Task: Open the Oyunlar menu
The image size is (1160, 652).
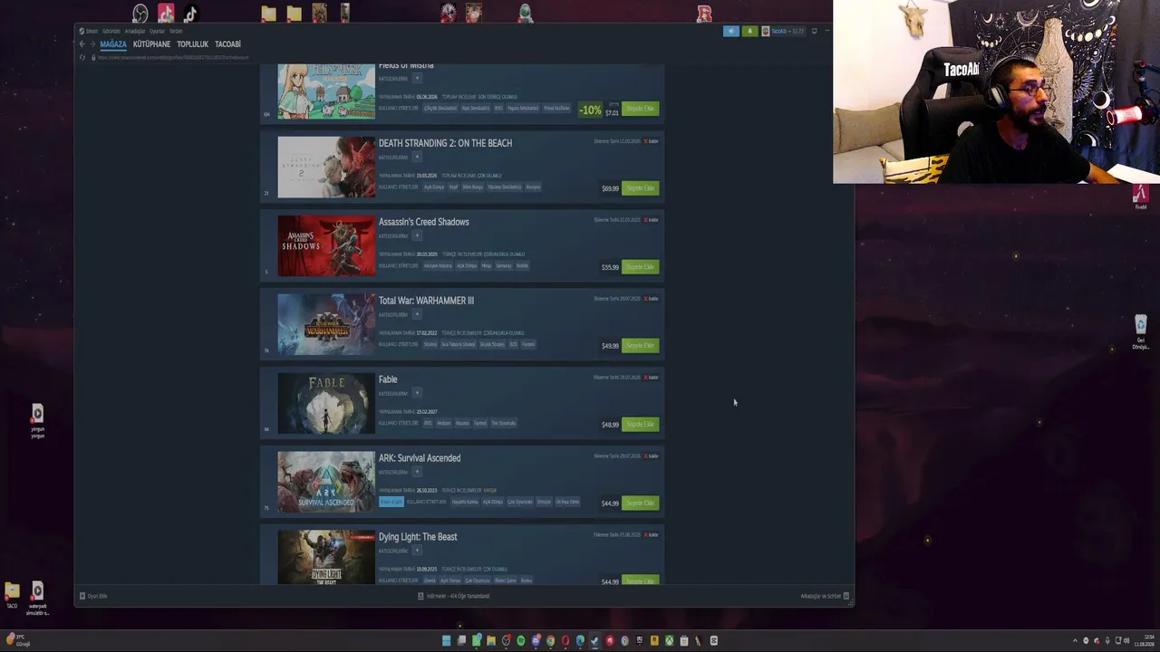Action: tap(157, 31)
